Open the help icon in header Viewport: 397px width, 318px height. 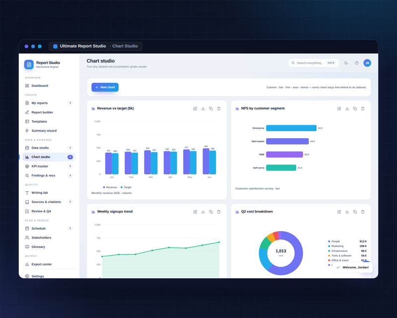[356, 63]
